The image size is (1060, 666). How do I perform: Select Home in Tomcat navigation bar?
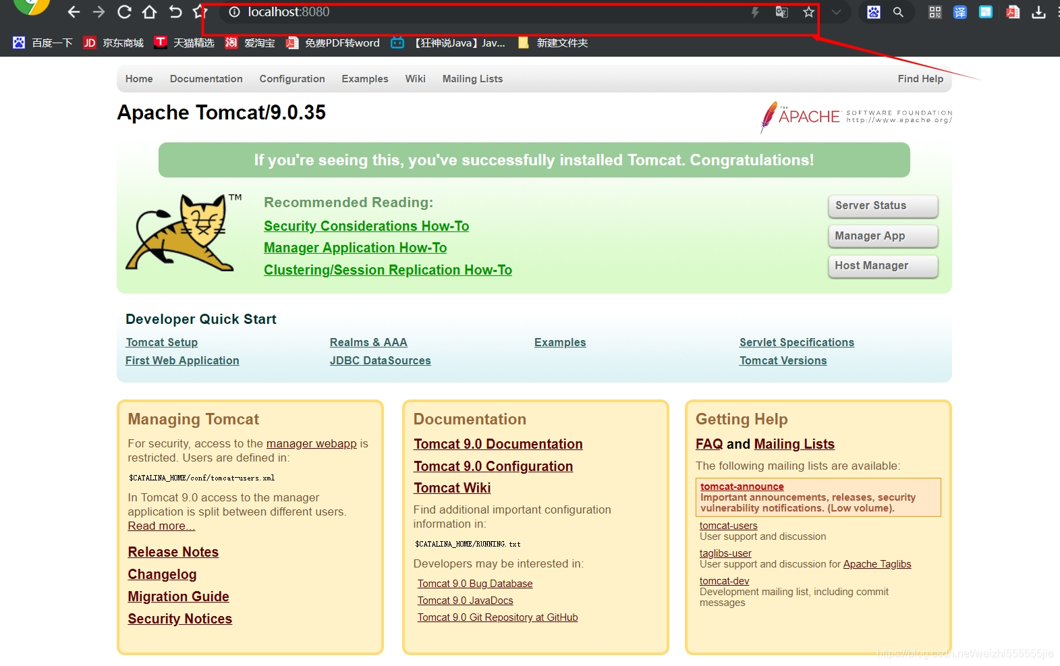(139, 79)
